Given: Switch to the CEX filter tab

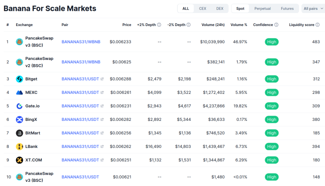Looking at the screenshot, I should click(202, 8).
